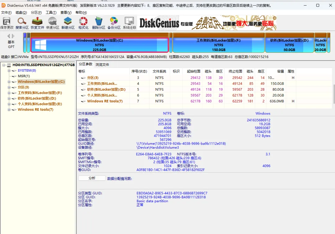
Task: Open the 磁盘(D) menu
Action: pyautogui.click(x=21, y=13)
